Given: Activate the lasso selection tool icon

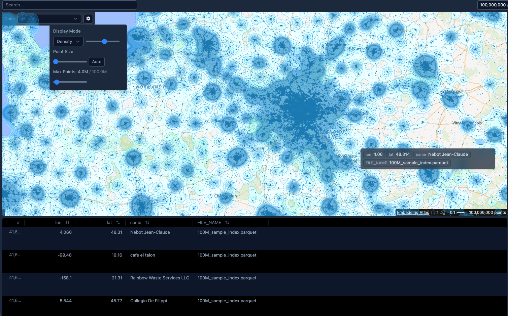Looking at the screenshot, I should click(443, 213).
